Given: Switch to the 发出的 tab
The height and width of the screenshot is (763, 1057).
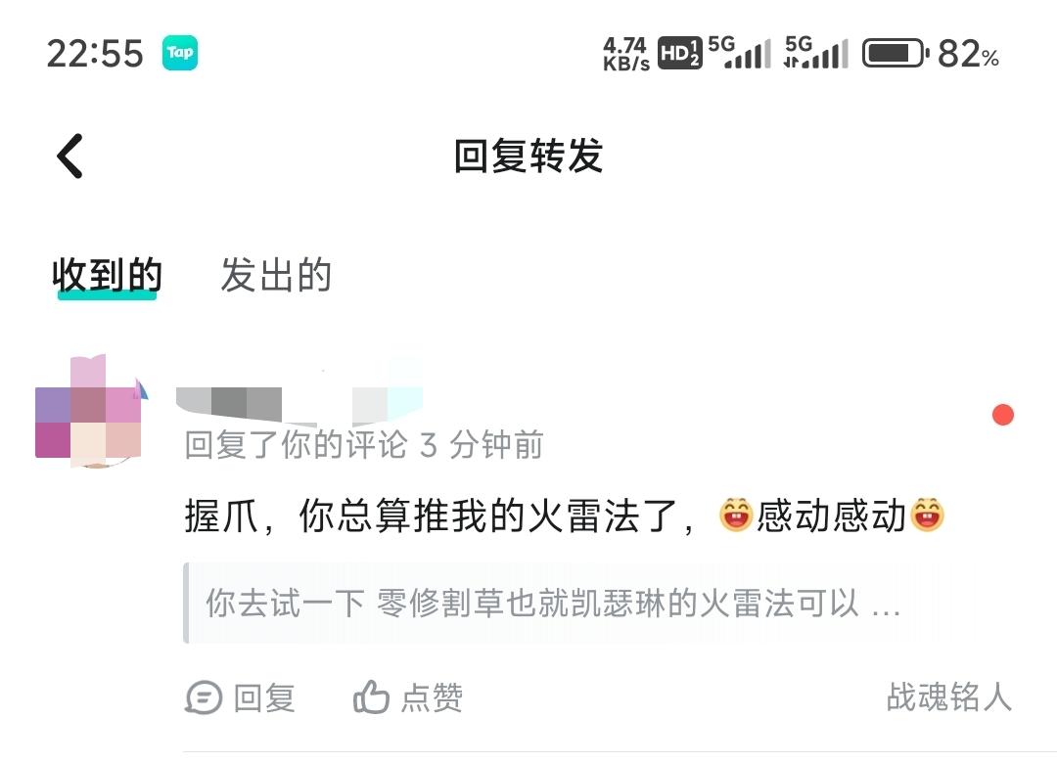Looking at the screenshot, I should 276,276.
